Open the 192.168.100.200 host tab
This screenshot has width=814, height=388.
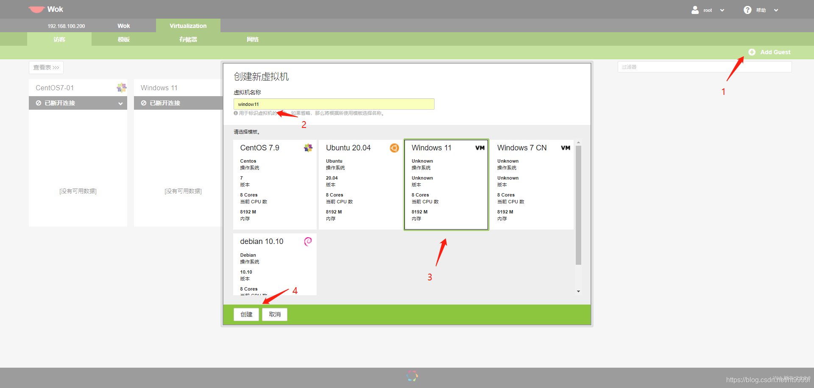(66, 26)
